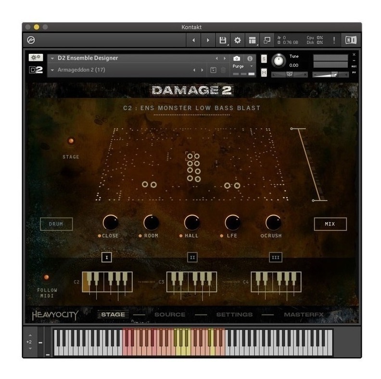
Task: Open the Armageddon 2 (17) preset dropdown
Action: pos(52,70)
